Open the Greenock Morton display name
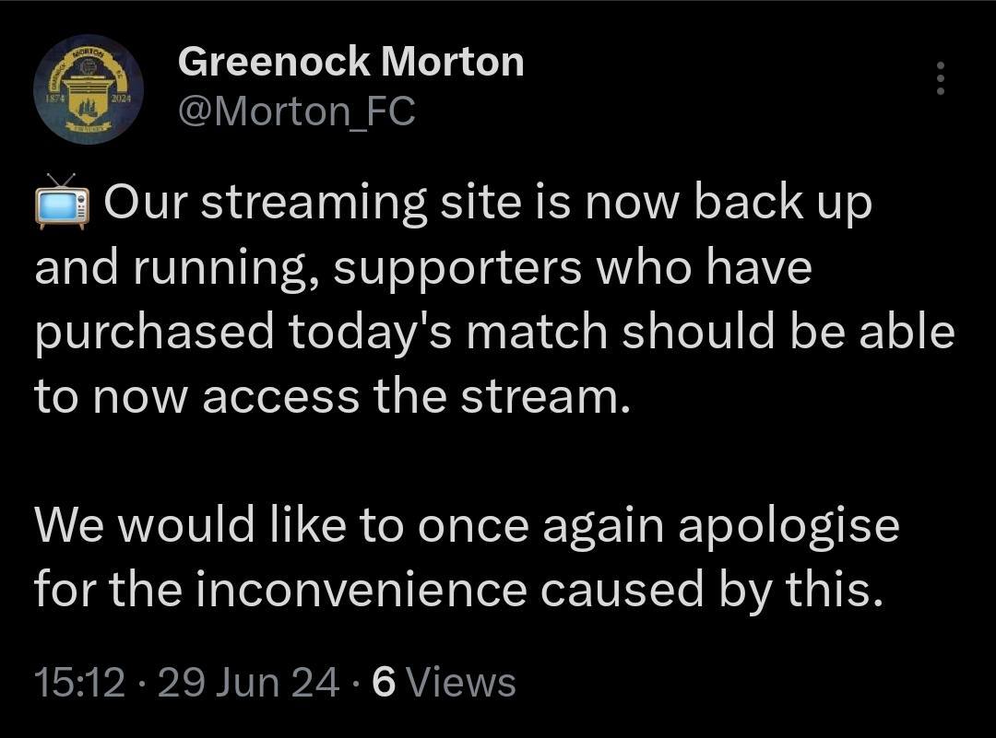The image size is (996, 738). (350, 63)
